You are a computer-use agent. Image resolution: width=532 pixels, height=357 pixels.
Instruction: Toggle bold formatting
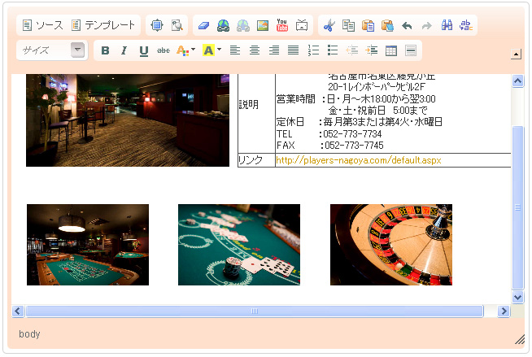(x=105, y=50)
